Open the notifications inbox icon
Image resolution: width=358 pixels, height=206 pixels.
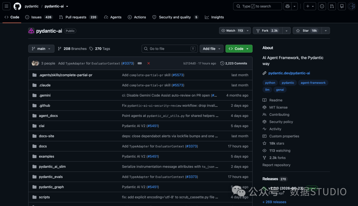(342, 6)
